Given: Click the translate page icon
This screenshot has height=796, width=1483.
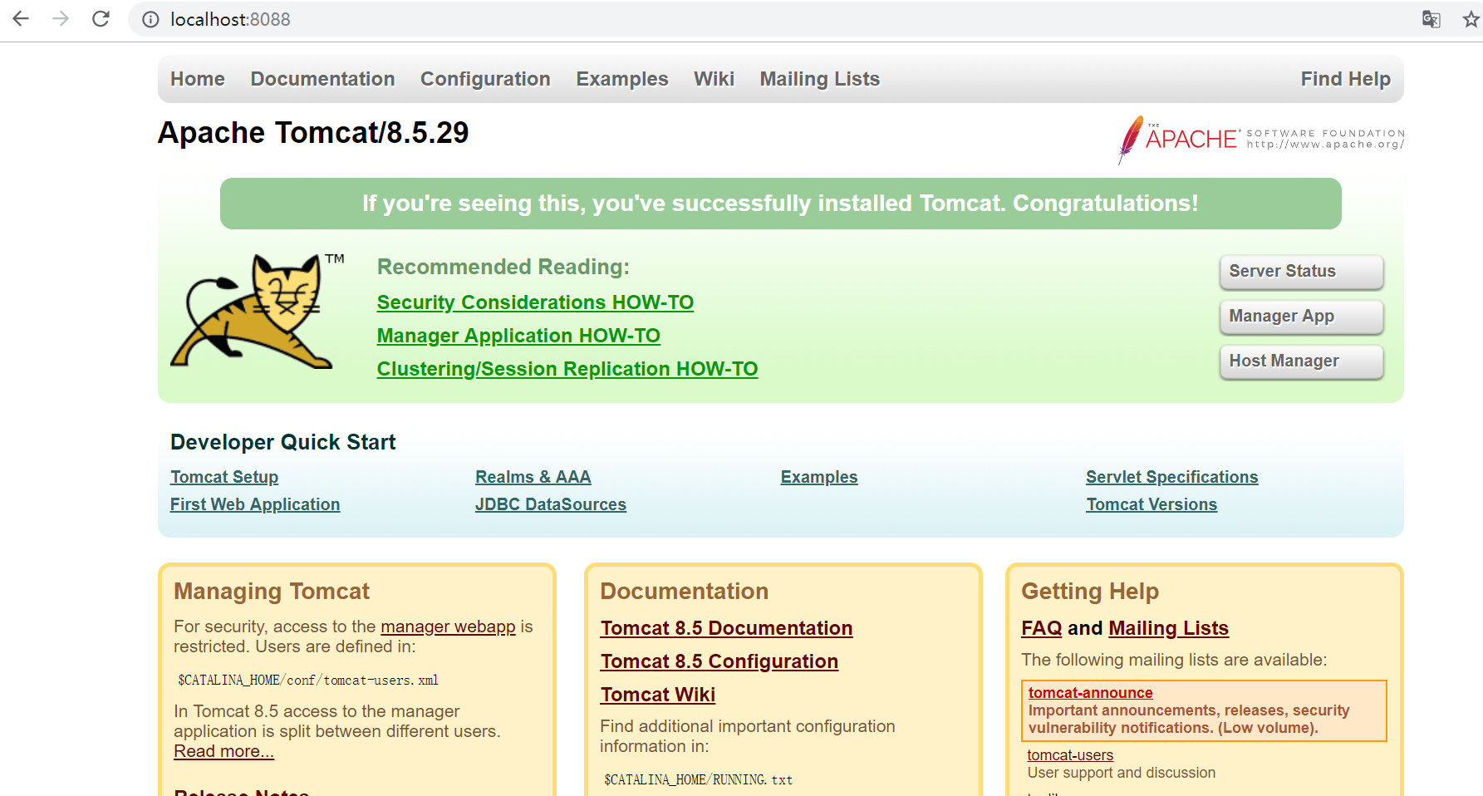Looking at the screenshot, I should point(1431,20).
